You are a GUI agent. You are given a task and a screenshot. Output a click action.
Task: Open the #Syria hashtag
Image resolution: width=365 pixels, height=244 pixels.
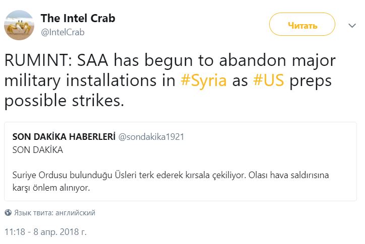point(204,80)
